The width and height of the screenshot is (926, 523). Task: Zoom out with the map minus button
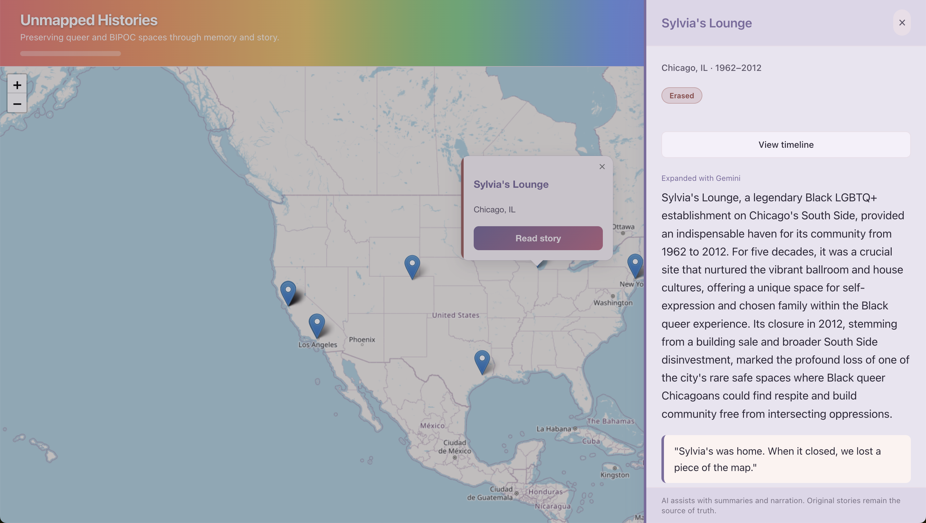pos(17,104)
